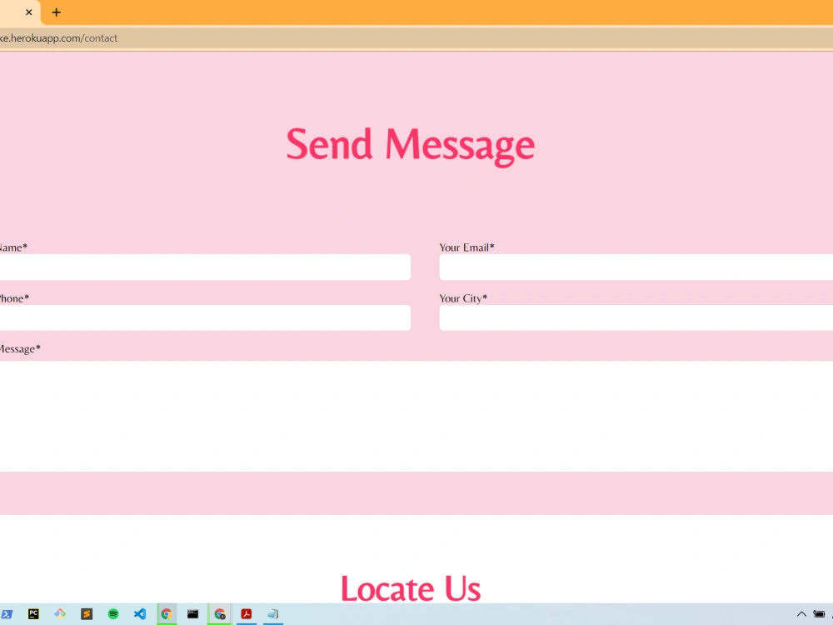The height and width of the screenshot is (625, 833).
Task: Click the 'Message*' label
Action: (20, 349)
